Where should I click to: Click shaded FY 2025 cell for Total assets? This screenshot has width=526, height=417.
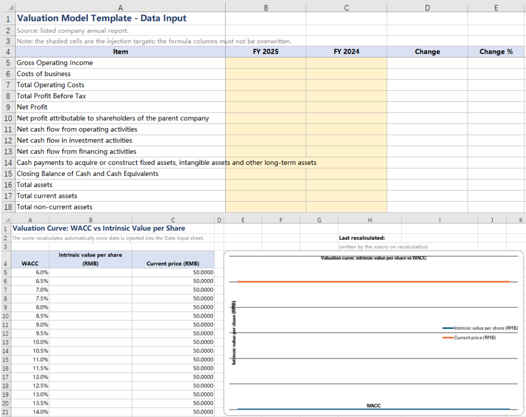(266, 185)
